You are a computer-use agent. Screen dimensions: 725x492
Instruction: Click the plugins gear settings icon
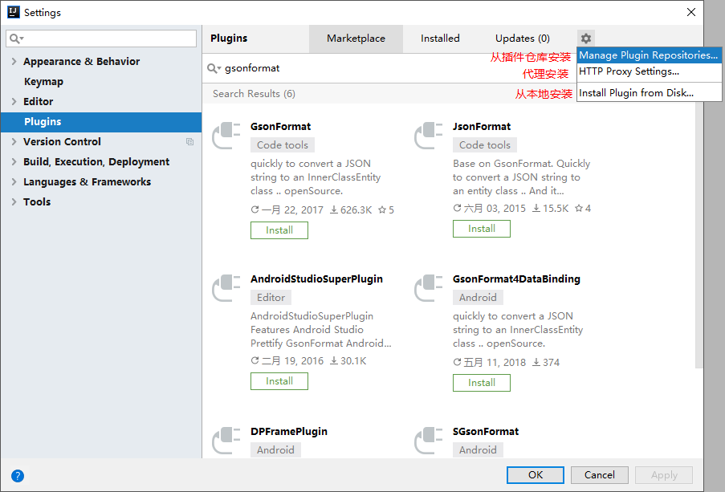pyautogui.click(x=586, y=39)
